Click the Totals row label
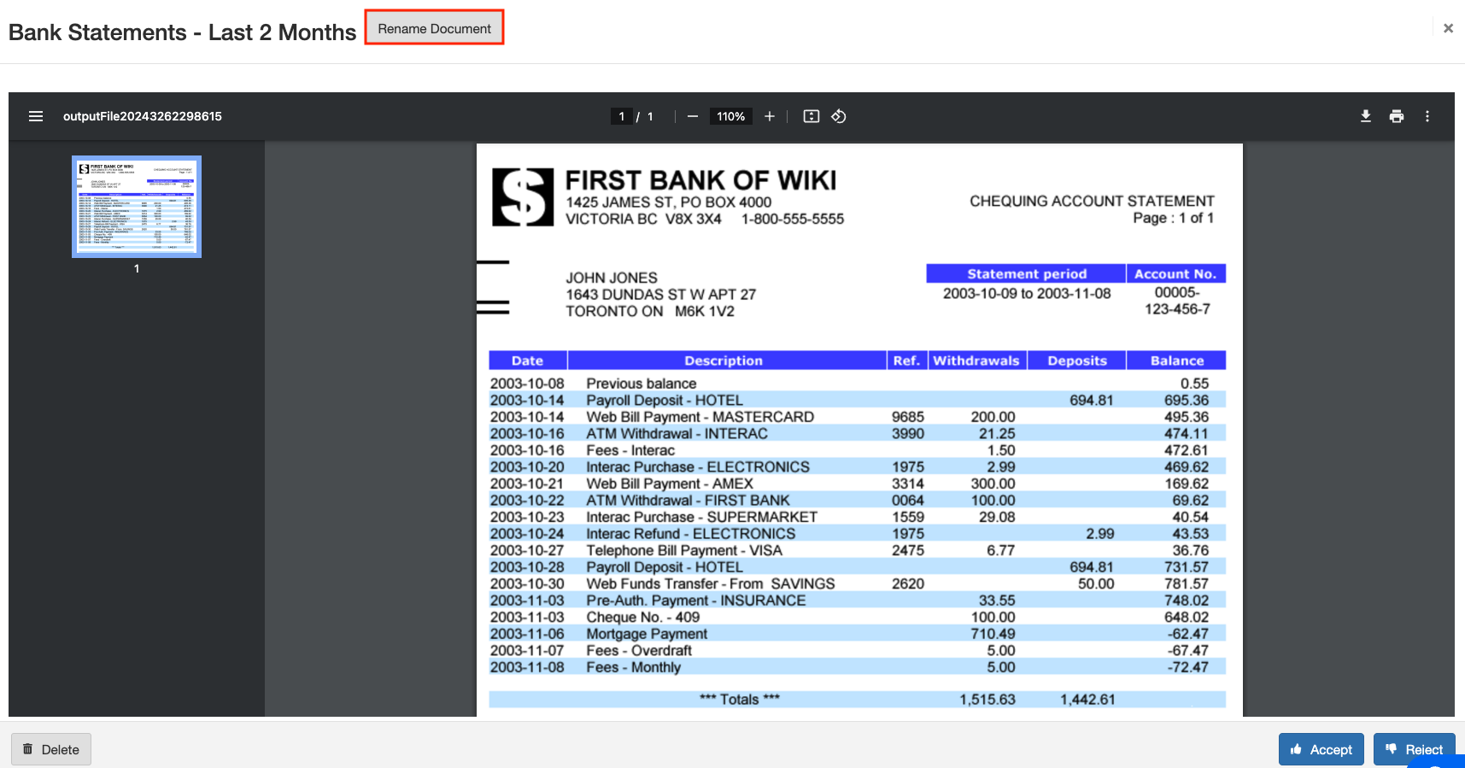Screen dimensions: 1465x768 (740, 699)
